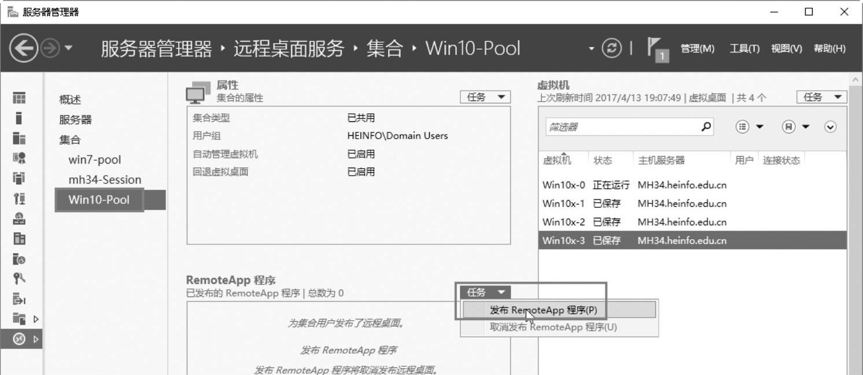Expand the virtual machine list options chevron

pos(831,127)
